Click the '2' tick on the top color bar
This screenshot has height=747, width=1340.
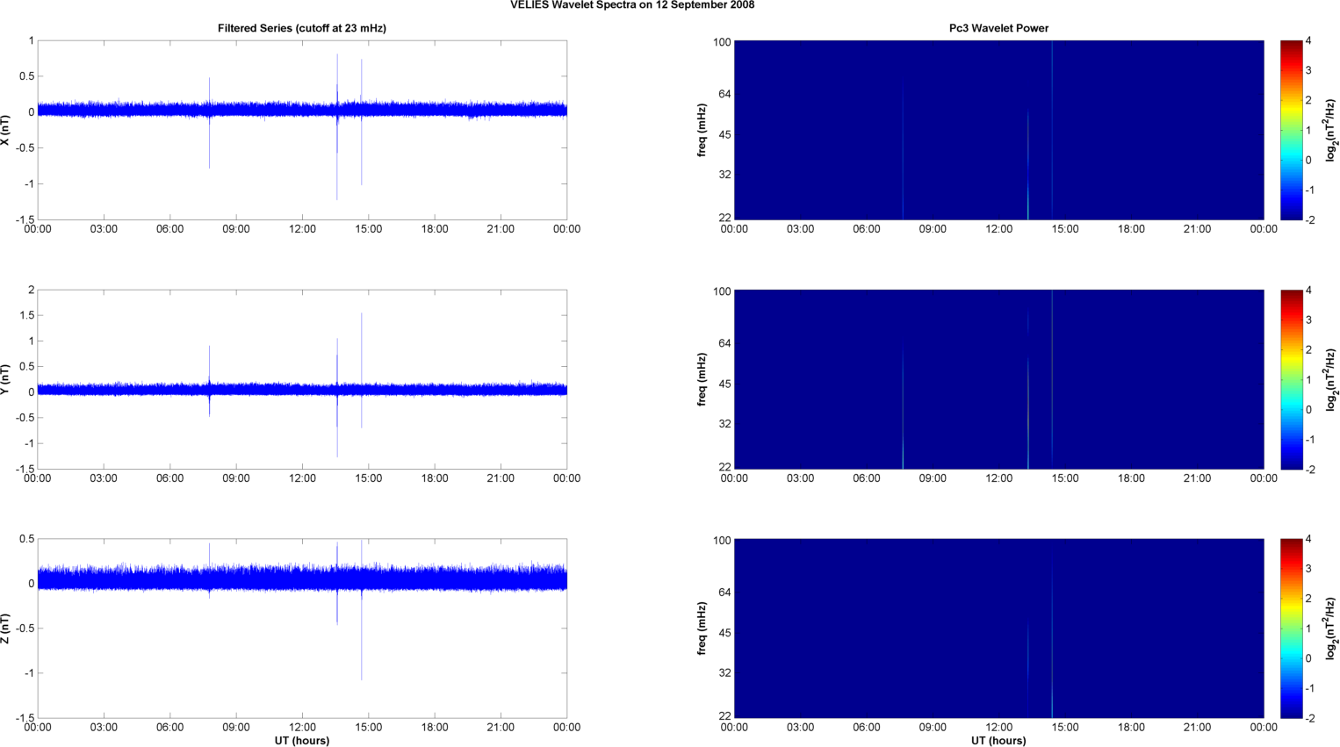1308,100
